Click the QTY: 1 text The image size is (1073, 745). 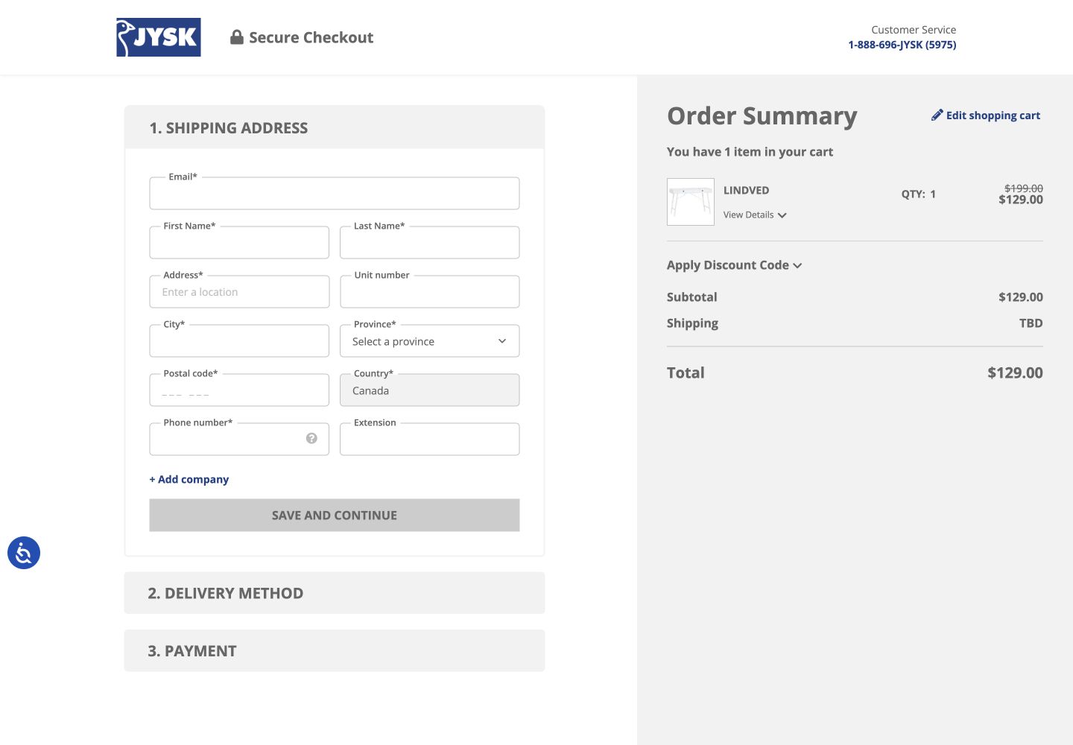click(x=919, y=194)
